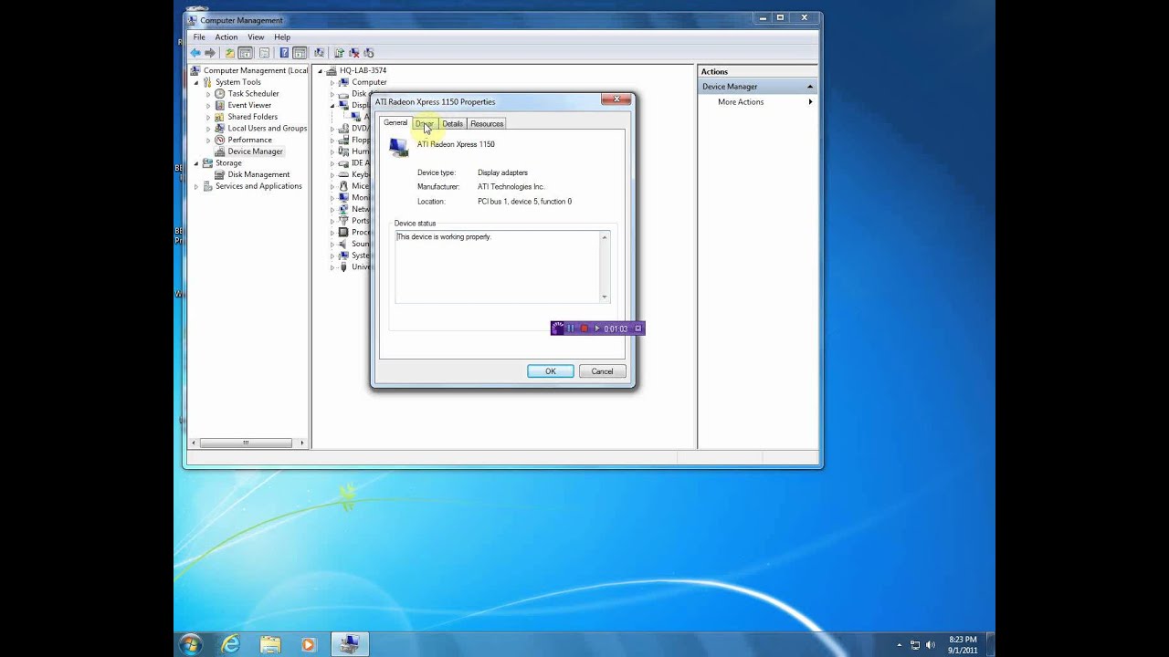
Task: Click the blue Help question mark toolbar icon
Action: pyautogui.click(x=284, y=53)
